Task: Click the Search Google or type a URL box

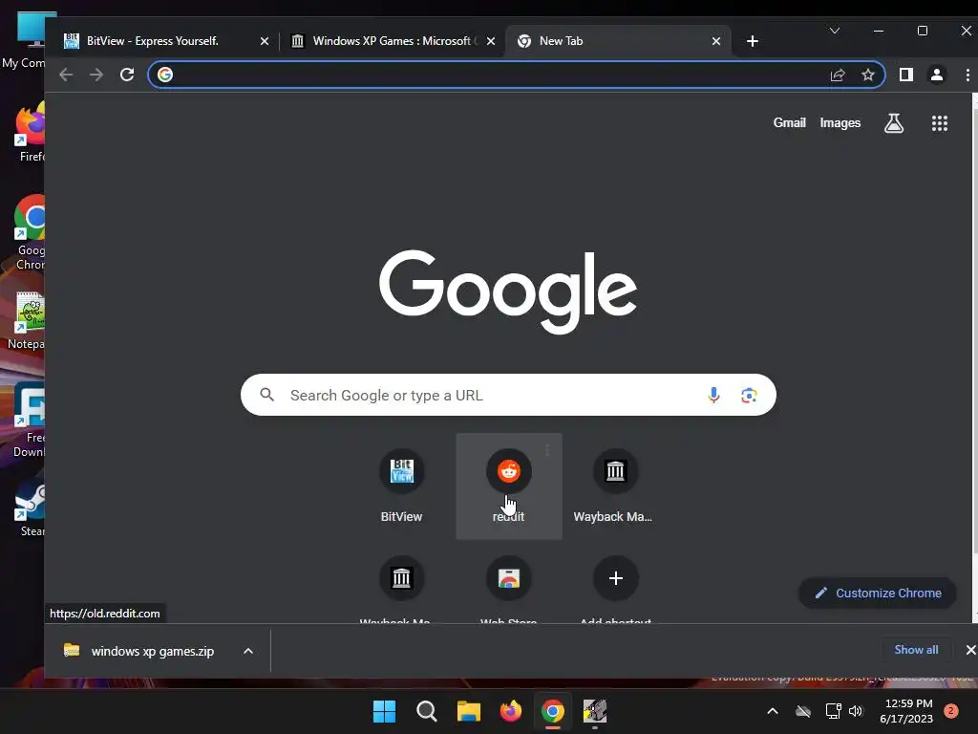Action: pos(508,395)
